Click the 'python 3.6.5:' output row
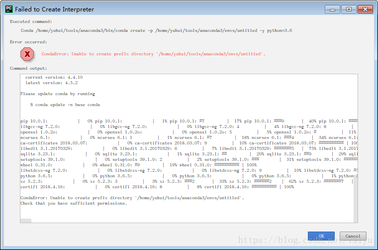Screen dimensions: 378x250 click(189, 176)
